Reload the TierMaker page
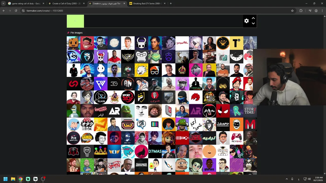Image resolution: width=326 pixels, height=183 pixels. (x=16, y=11)
